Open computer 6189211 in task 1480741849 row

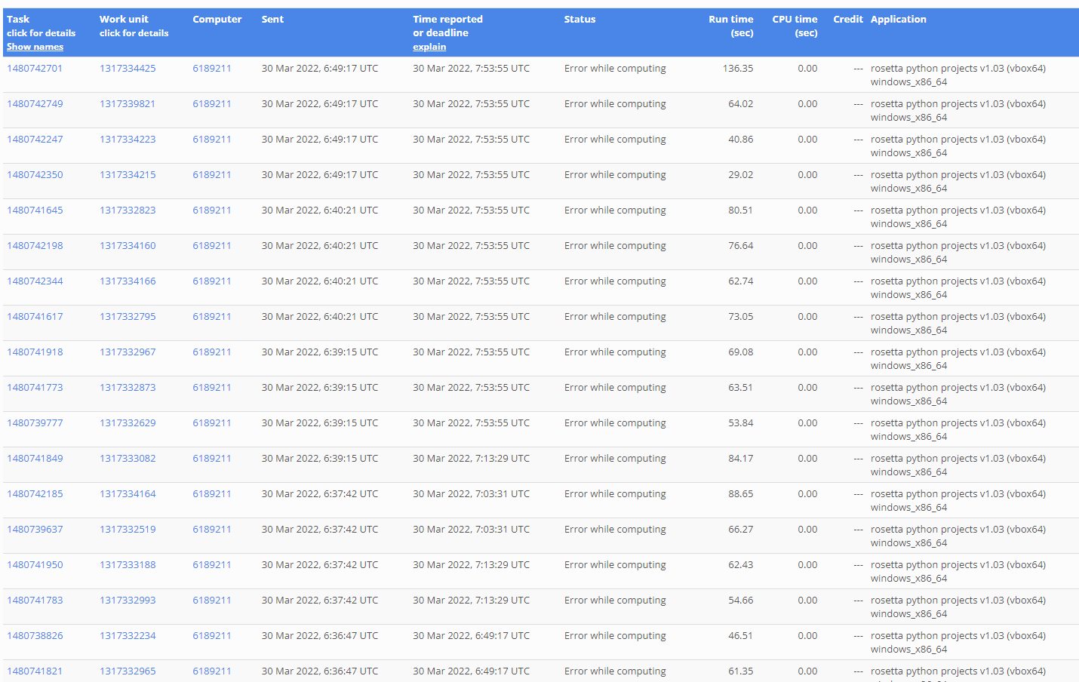tap(212, 458)
